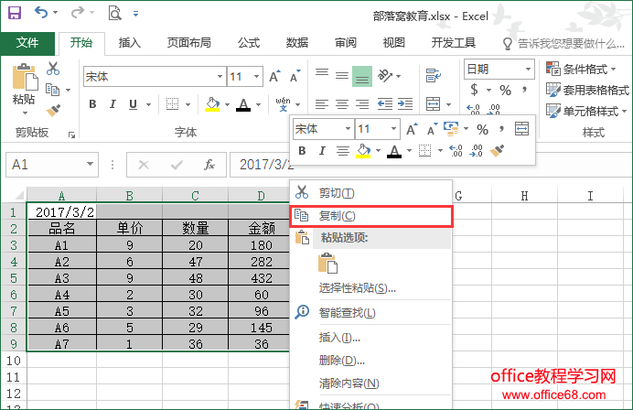Click the yellow fill color button in ribbon
The width and height of the screenshot is (633, 410).
pos(212,104)
